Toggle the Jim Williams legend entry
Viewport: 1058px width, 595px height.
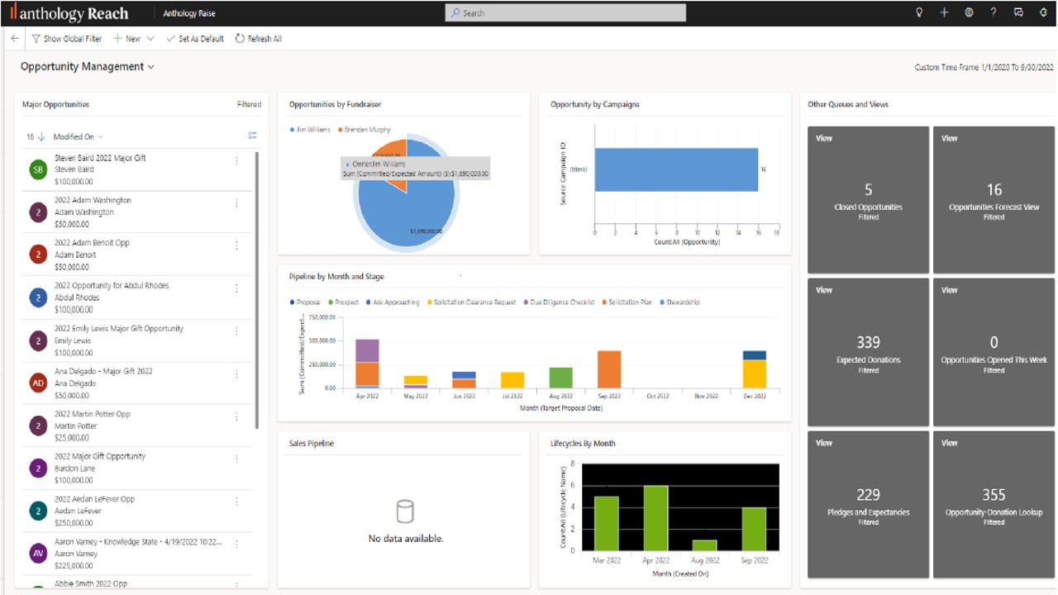point(310,130)
